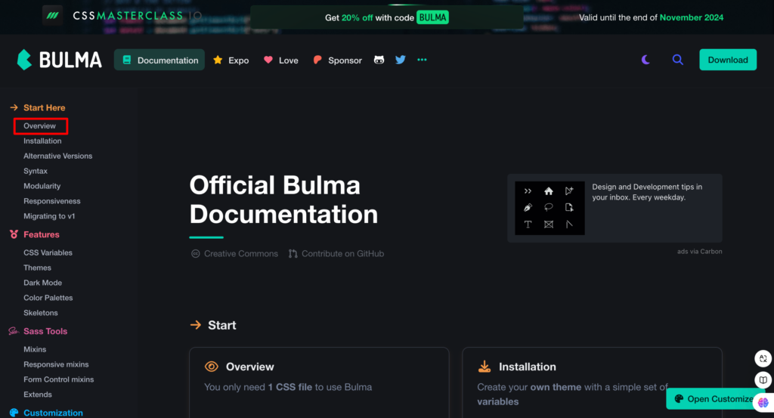Click the palette icon beside Customization
This screenshot has width=774, height=418.
coord(14,413)
